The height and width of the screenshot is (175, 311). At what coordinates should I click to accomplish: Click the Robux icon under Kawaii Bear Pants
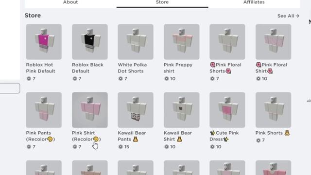[121, 147]
